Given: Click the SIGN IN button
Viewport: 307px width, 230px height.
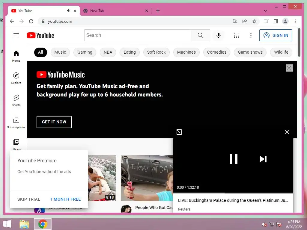Looking at the screenshot, I should (x=276, y=35).
